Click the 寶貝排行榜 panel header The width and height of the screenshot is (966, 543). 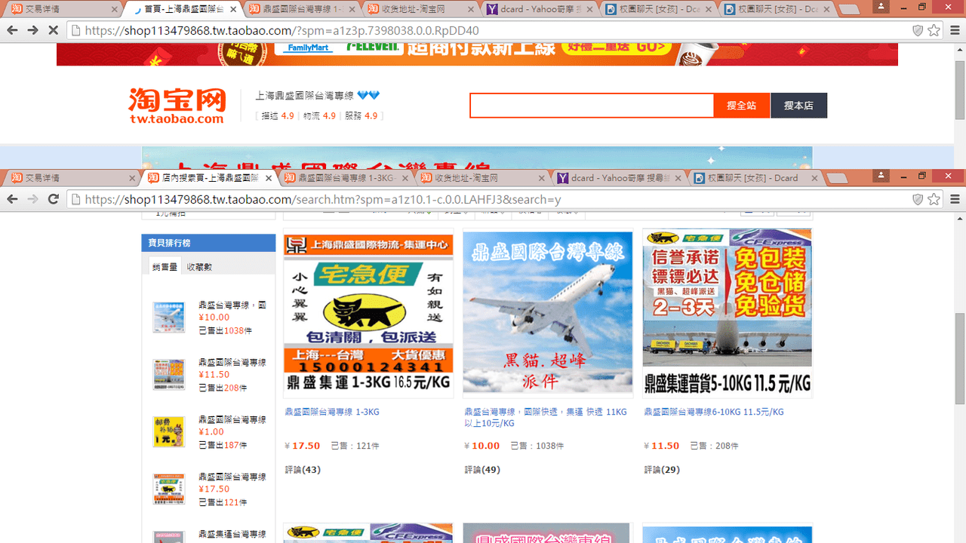click(208, 243)
